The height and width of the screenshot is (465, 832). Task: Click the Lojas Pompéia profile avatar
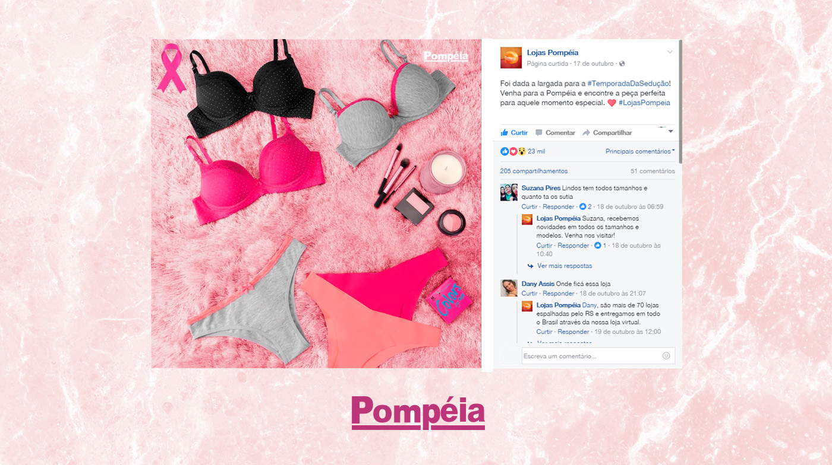pyautogui.click(x=511, y=58)
